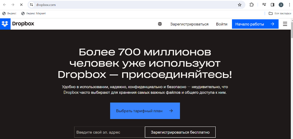The height and width of the screenshot is (139, 293).
Task: Click the Dropbox logo icon
Action: click(x=5, y=24)
